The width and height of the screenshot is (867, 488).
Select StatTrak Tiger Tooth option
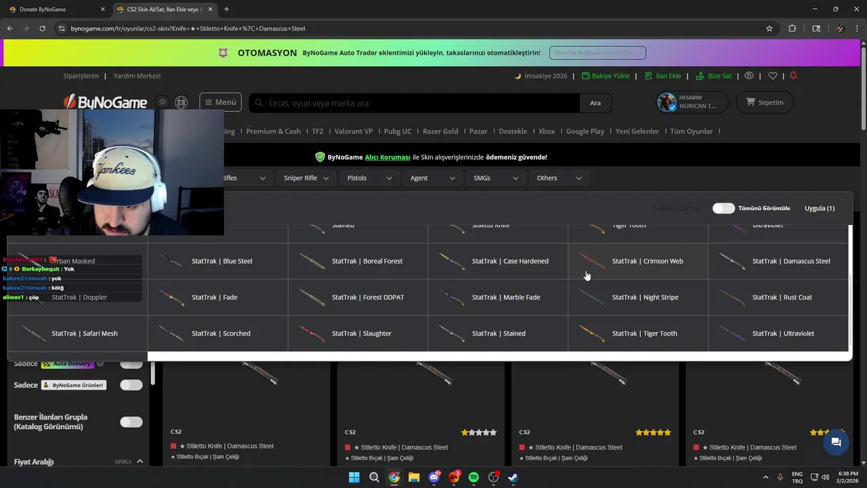(638, 333)
